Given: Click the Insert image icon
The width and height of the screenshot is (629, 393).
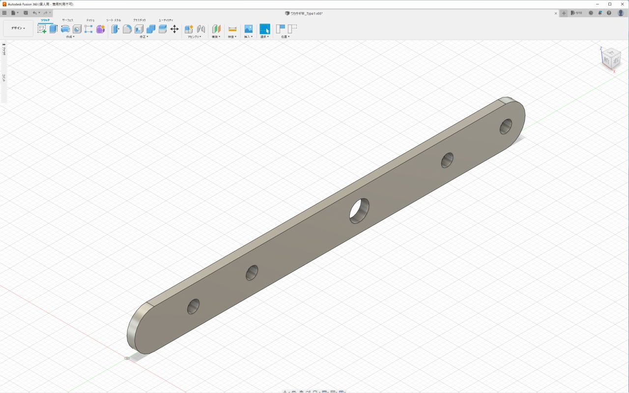Looking at the screenshot, I should point(249,29).
